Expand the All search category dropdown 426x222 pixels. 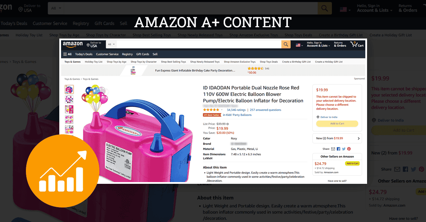click(x=111, y=45)
